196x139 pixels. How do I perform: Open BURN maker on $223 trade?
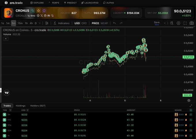coord(181,120)
